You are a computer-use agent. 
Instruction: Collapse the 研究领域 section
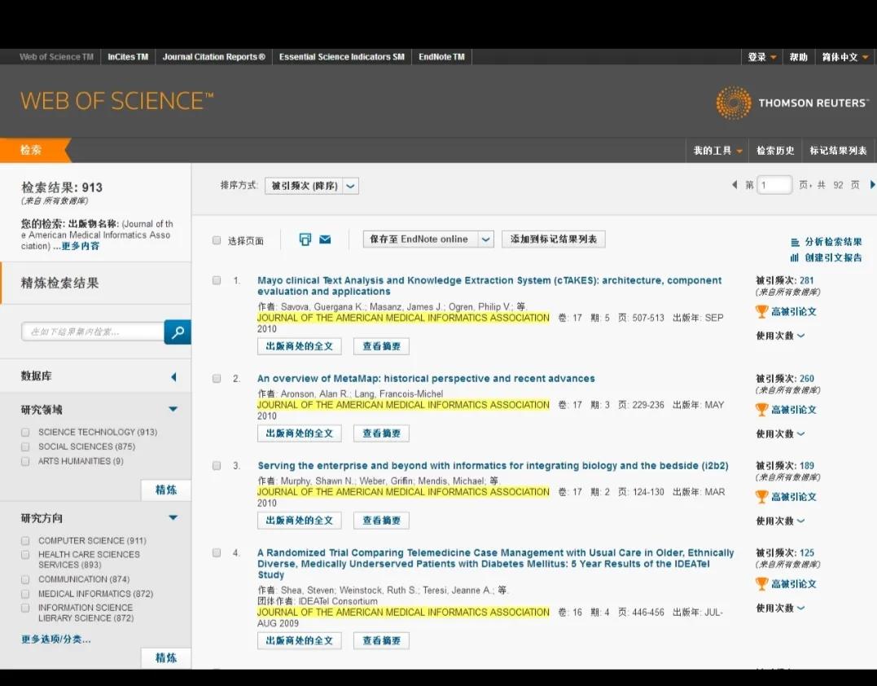(x=172, y=409)
